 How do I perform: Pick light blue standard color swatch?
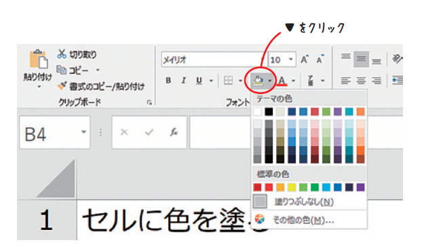326,187
